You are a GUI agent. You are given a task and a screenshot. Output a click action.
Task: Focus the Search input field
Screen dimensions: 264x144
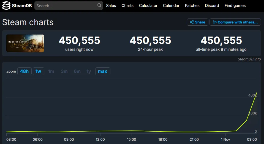coord(69,6)
